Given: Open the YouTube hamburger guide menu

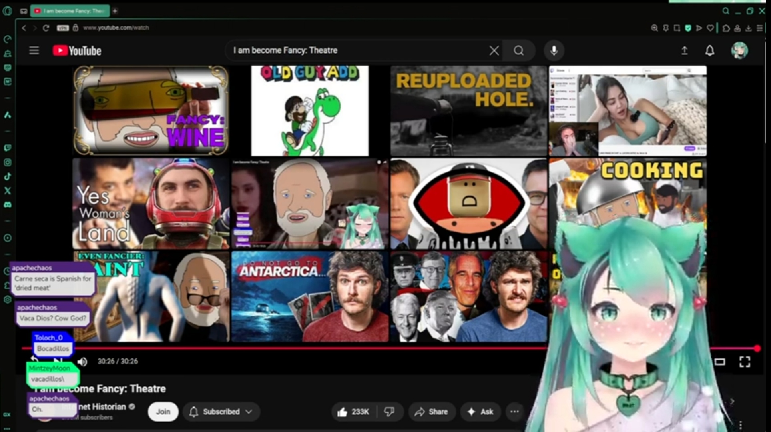Looking at the screenshot, I should pyautogui.click(x=34, y=50).
